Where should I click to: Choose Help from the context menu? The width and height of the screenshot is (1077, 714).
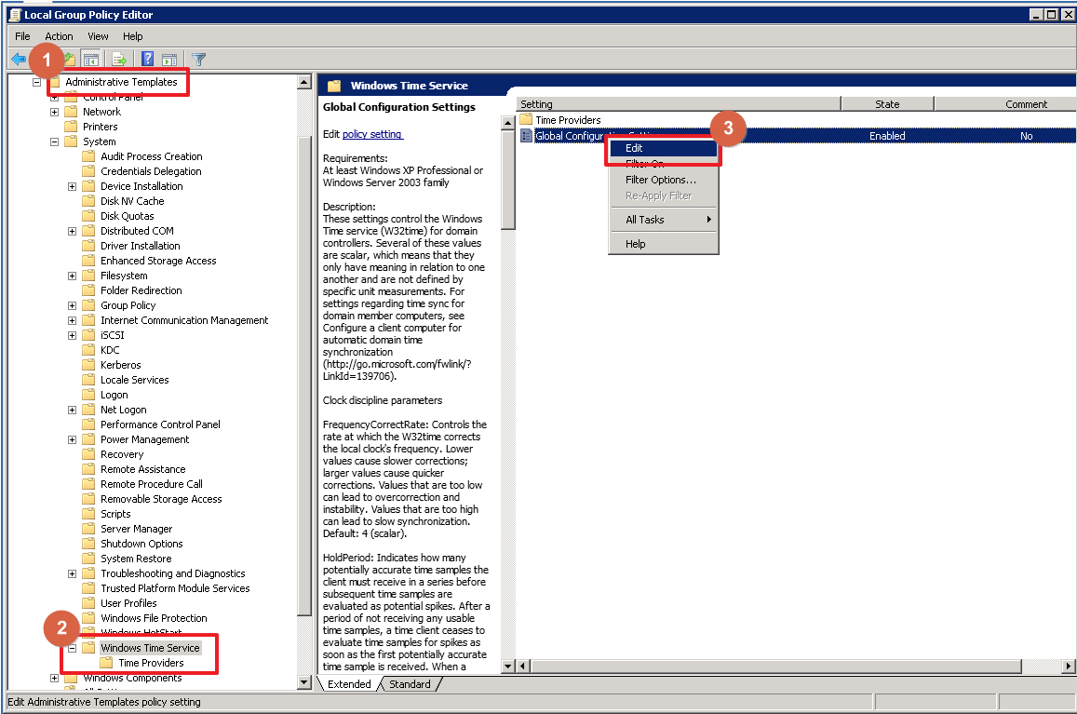[663, 243]
